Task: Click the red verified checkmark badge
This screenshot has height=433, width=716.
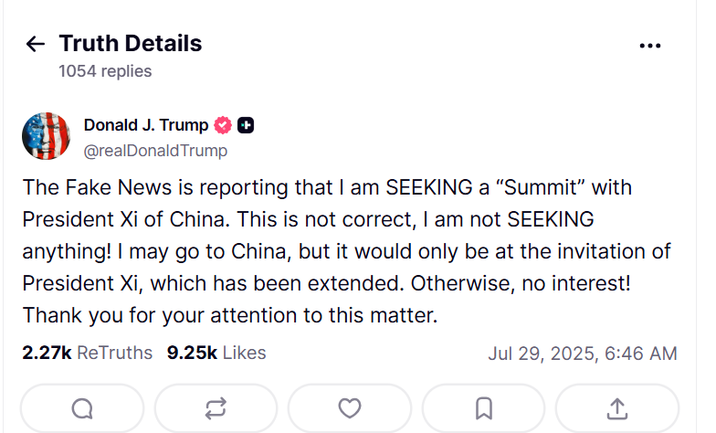Action: coord(223,126)
